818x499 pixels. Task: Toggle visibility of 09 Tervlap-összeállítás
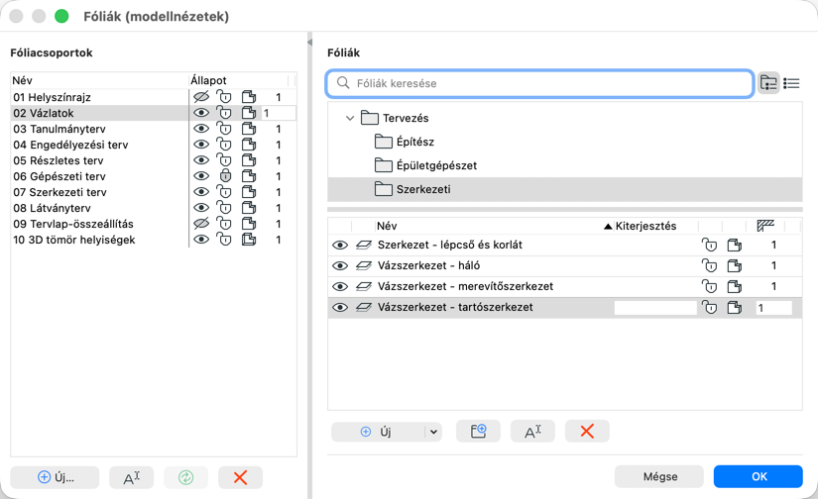click(x=201, y=224)
